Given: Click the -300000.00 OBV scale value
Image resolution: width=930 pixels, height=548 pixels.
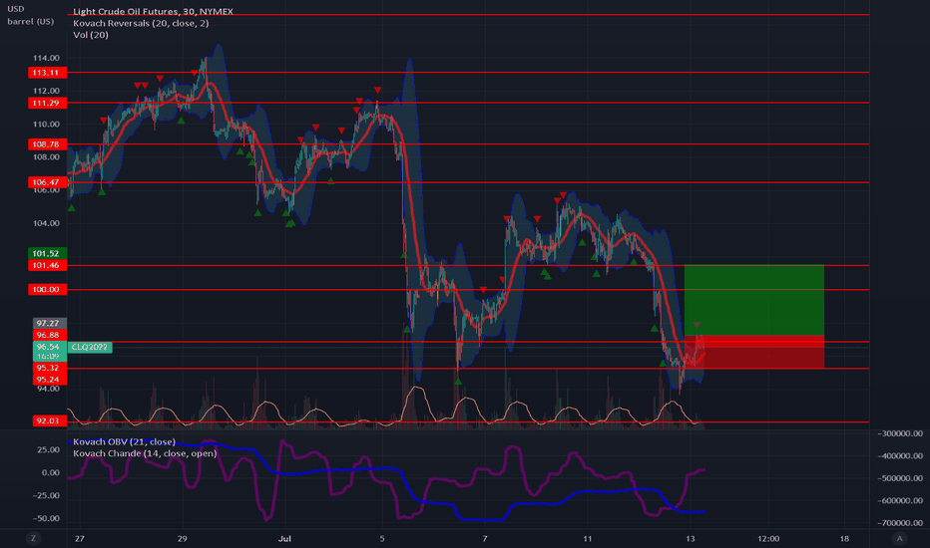Looking at the screenshot, I should coord(900,433).
